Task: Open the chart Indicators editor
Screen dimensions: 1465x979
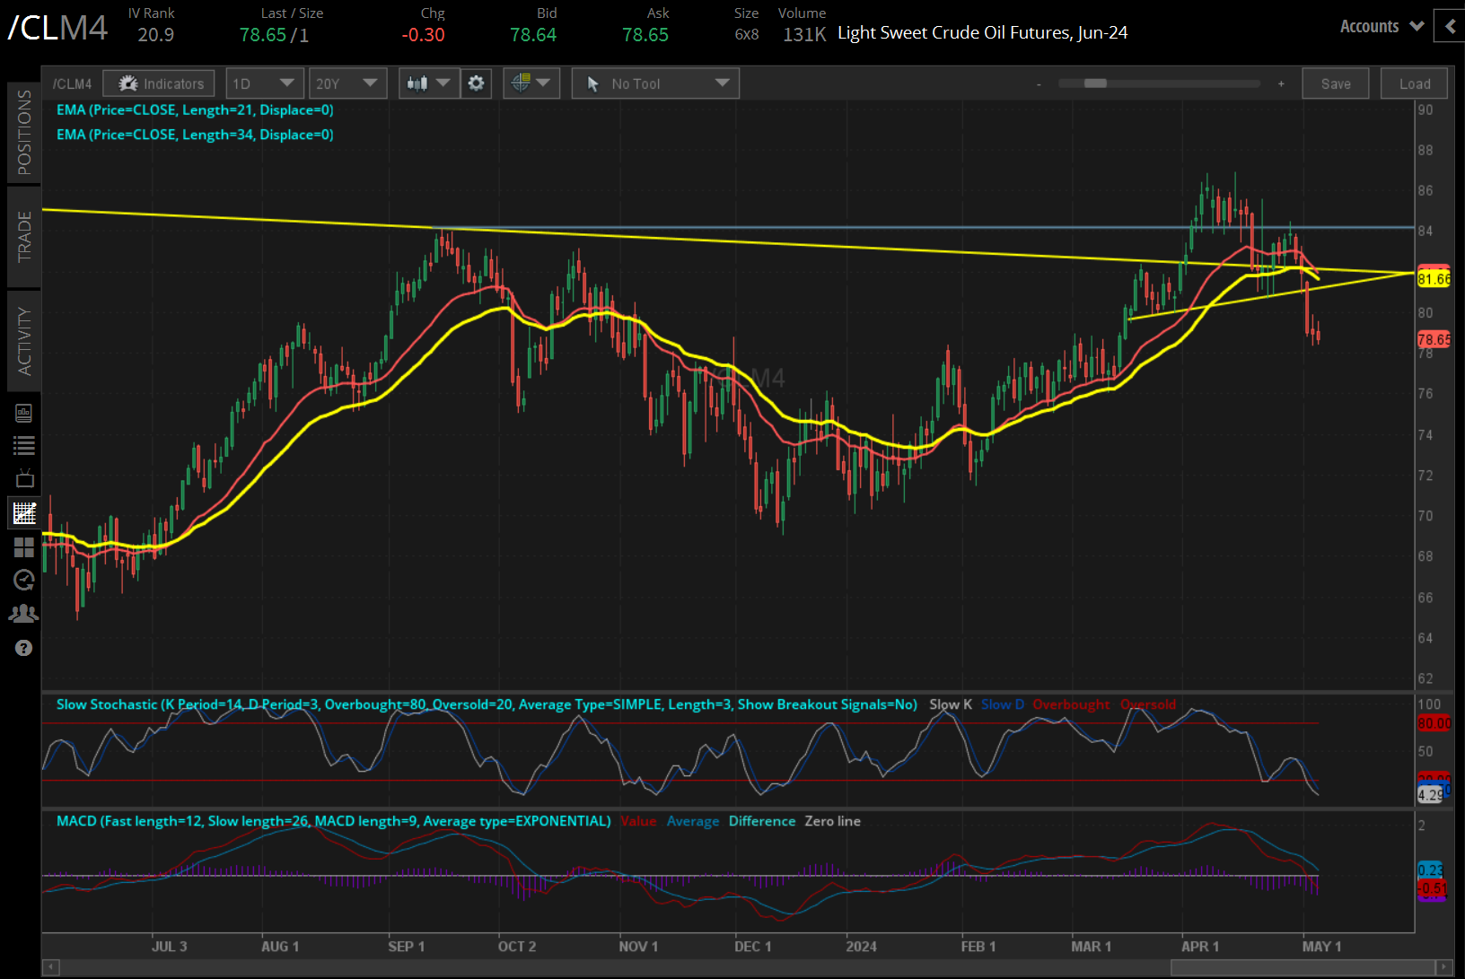Action: tap(159, 83)
